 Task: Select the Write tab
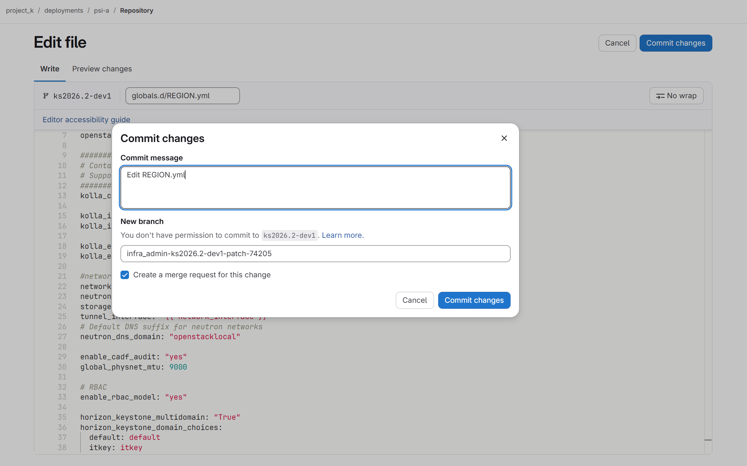[x=50, y=69]
